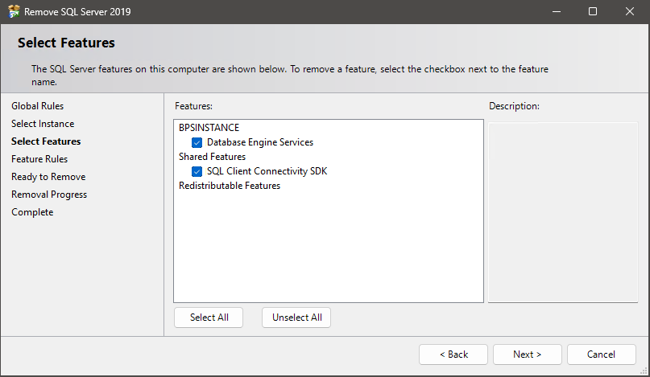The height and width of the screenshot is (377, 650).
Task: Click the Shared Features node
Action: [213, 157]
